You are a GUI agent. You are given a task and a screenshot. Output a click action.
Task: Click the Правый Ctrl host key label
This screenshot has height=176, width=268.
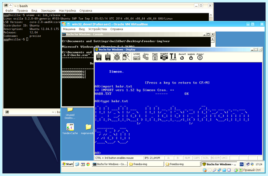point(252,170)
